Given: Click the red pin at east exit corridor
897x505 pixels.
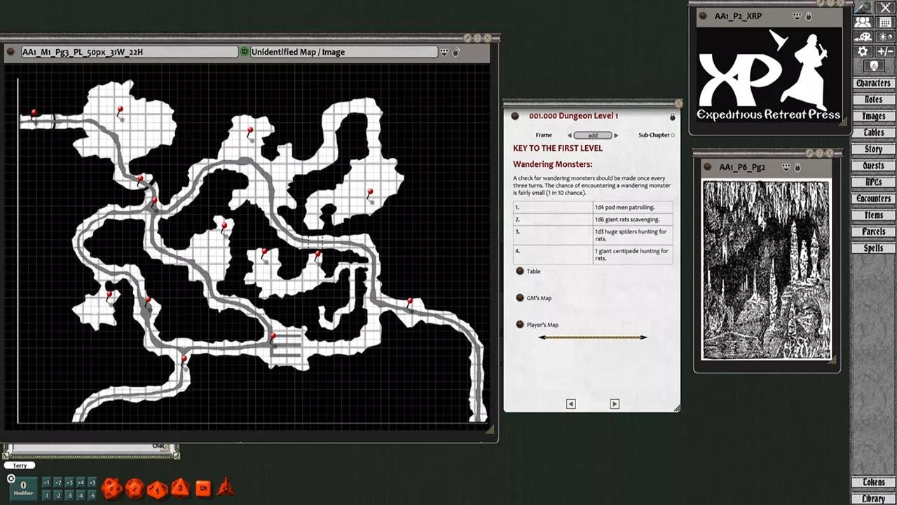Looking at the screenshot, I should point(409,303).
